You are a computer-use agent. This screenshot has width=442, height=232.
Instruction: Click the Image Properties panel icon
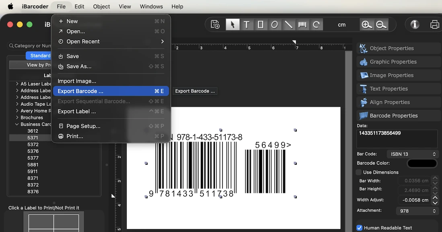point(363,75)
